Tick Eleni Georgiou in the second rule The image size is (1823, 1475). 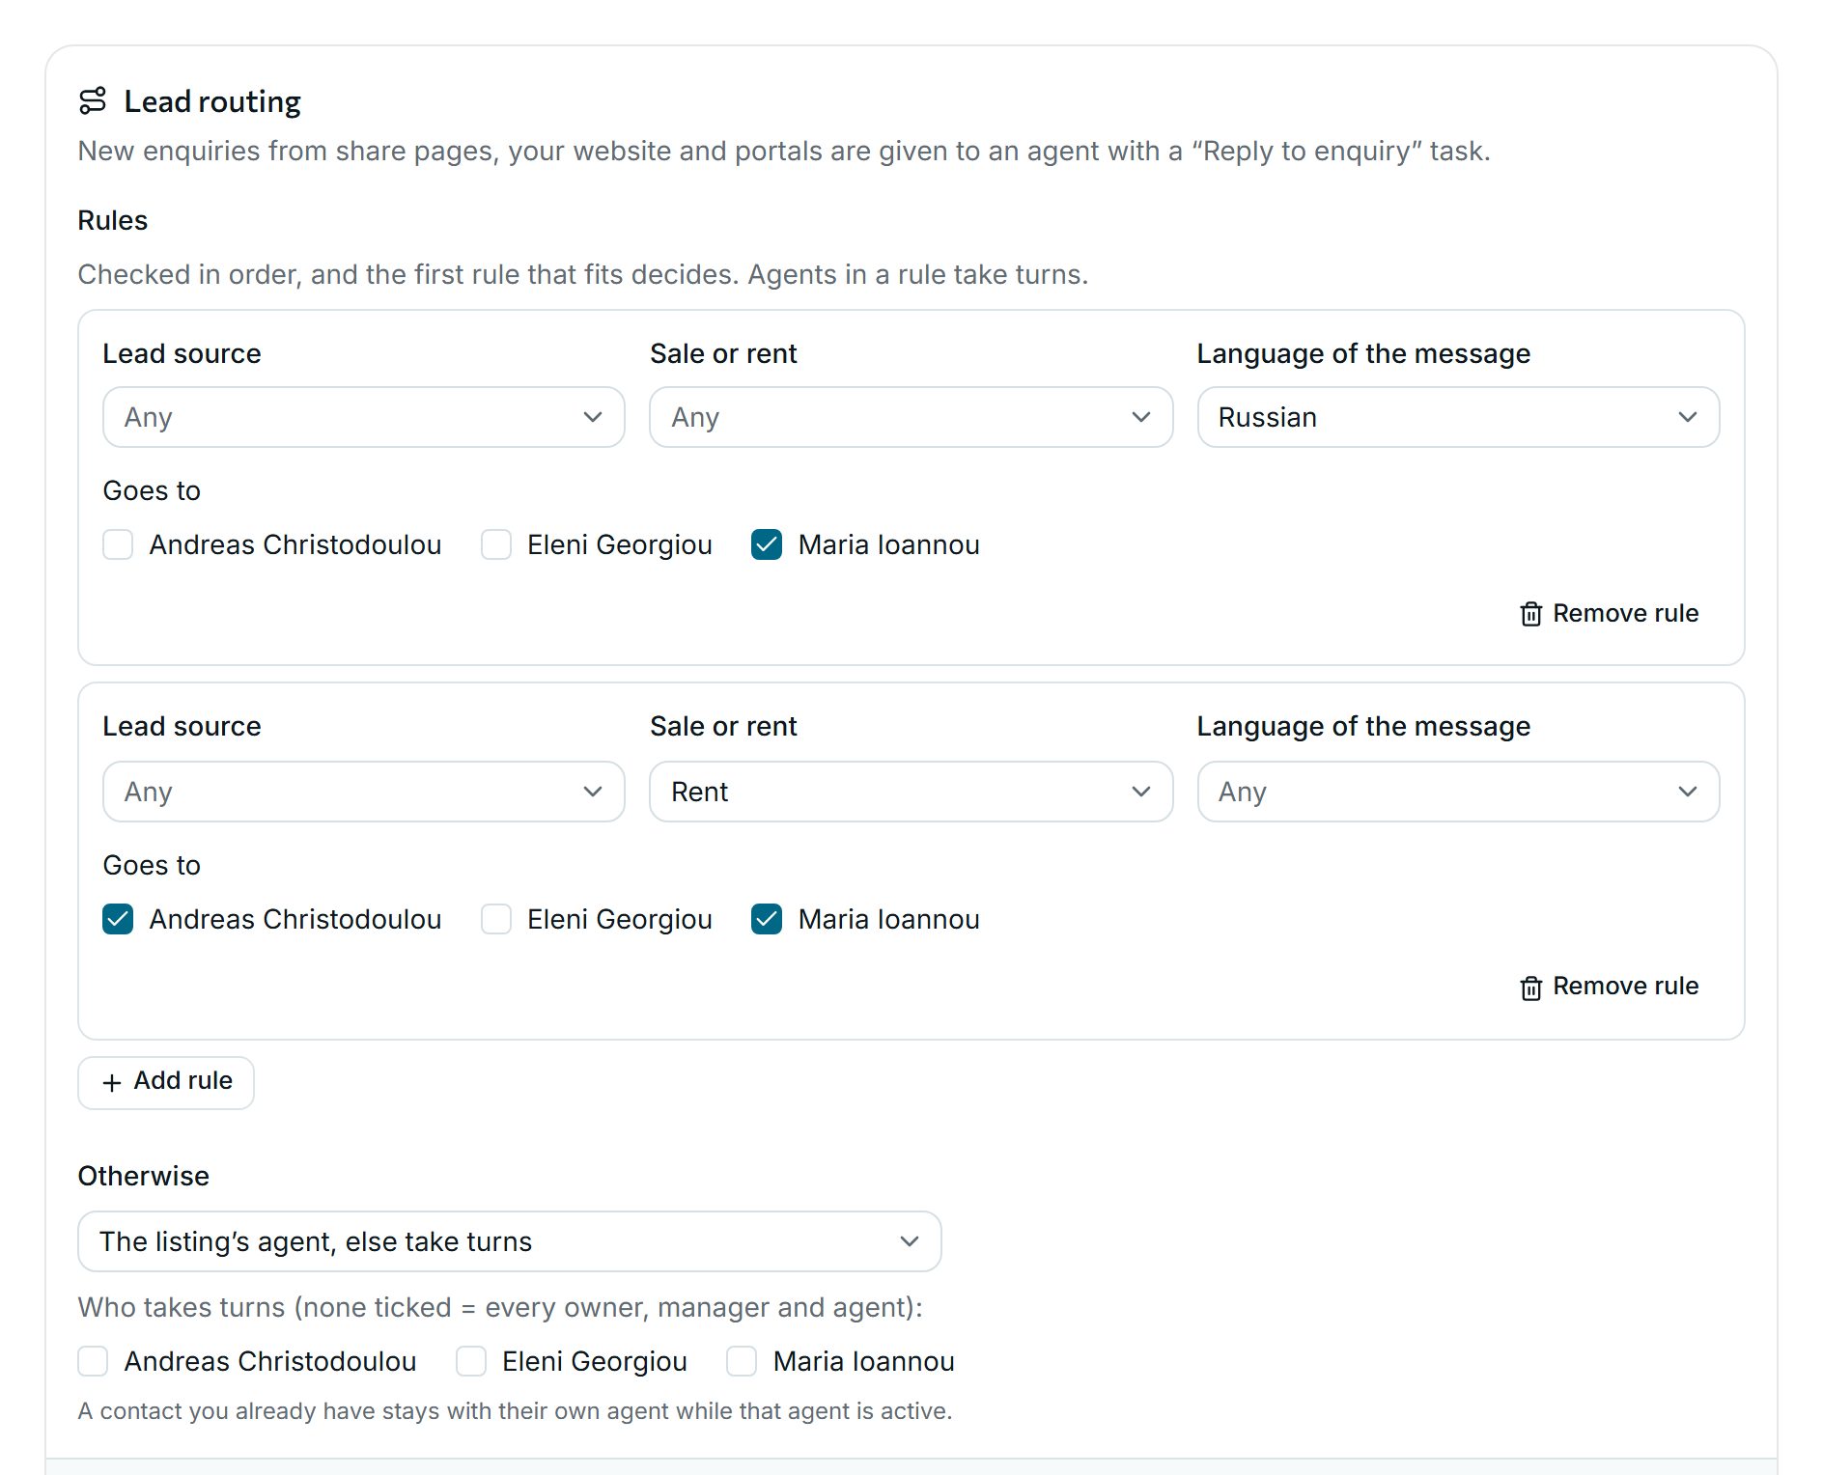496,919
